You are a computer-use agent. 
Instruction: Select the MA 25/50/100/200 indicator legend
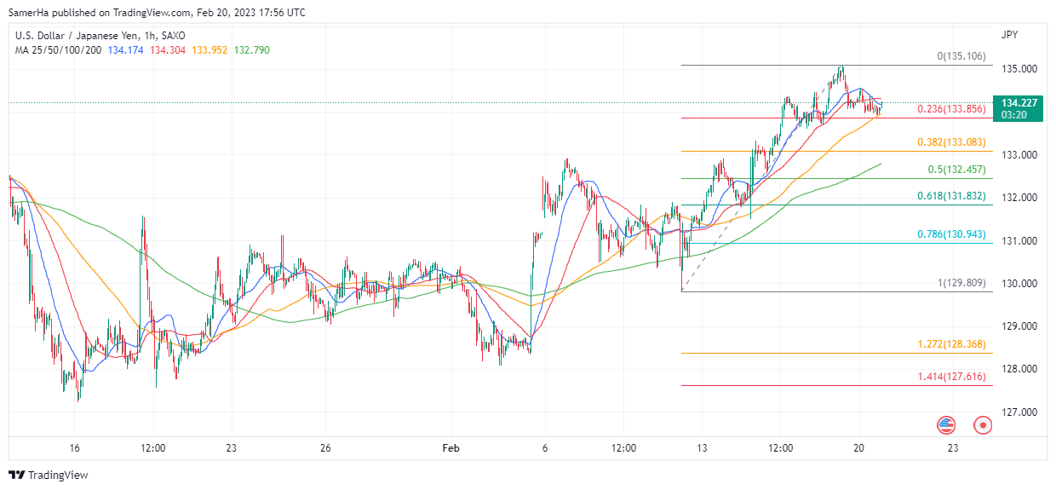point(58,50)
